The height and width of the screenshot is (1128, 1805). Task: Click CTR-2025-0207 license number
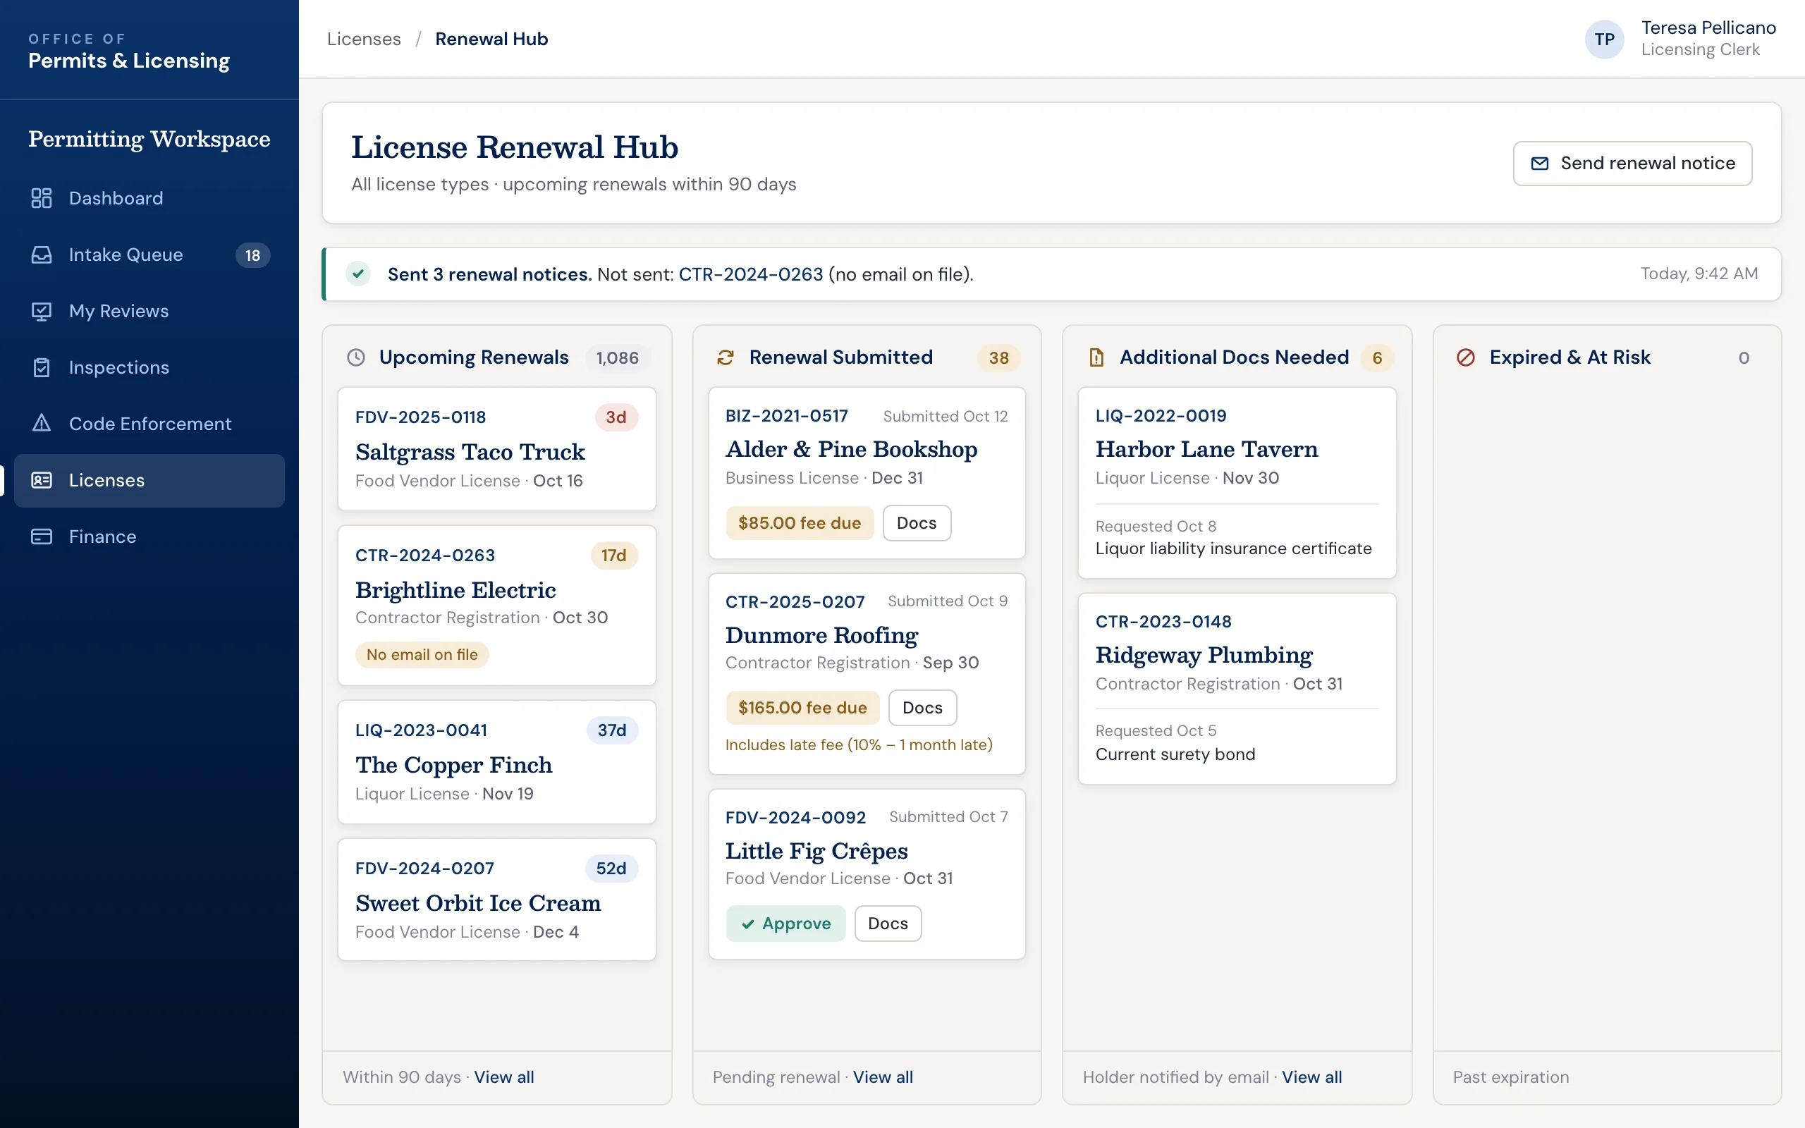click(795, 601)
